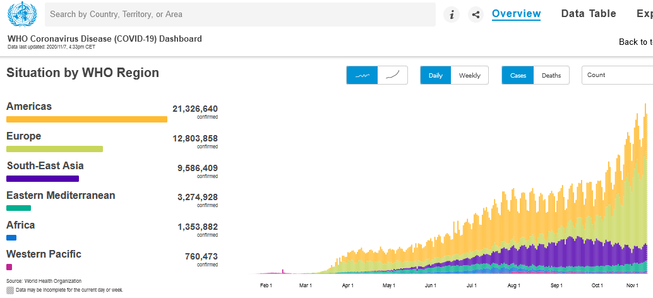
Task: Select the Eastern Mediterranean region label
Action: tap(61, 195)
